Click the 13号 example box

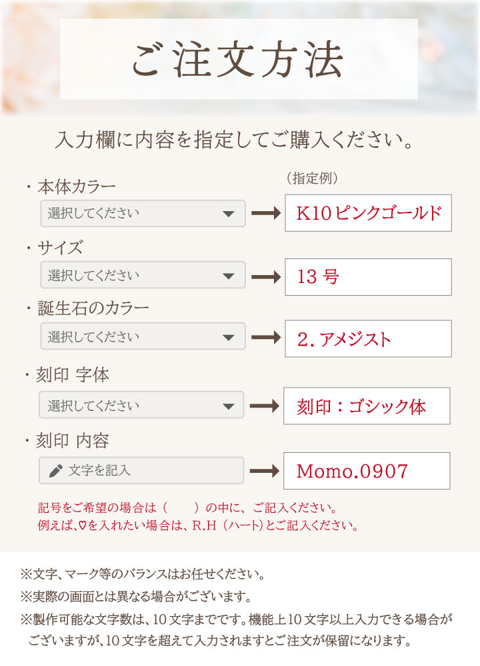click(x=368, y=276)
